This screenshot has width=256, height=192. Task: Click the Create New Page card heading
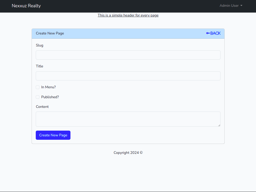pos(50,33)
